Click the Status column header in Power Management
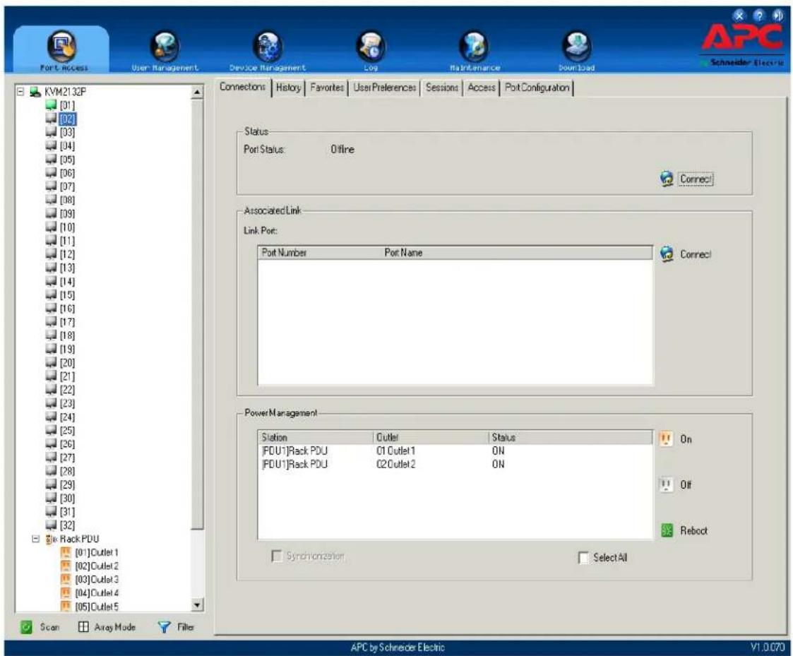Viewport: 793px width, 656px height. pos(571,438)
